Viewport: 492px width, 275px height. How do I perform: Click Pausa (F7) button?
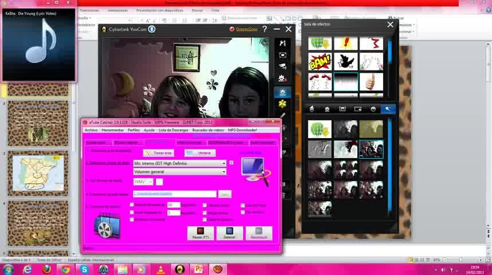coord(201,233)
